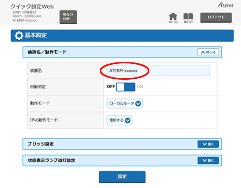Go to Home via the house icon
This screenshot has width=241, height=188.
click(x=173, y=18)
